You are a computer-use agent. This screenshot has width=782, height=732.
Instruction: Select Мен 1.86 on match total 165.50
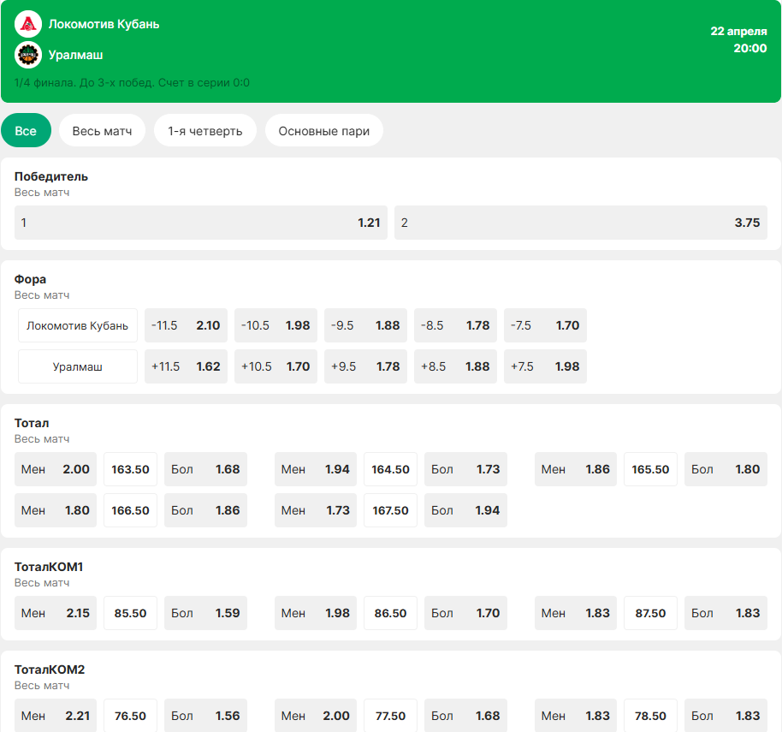pos(576,469)
